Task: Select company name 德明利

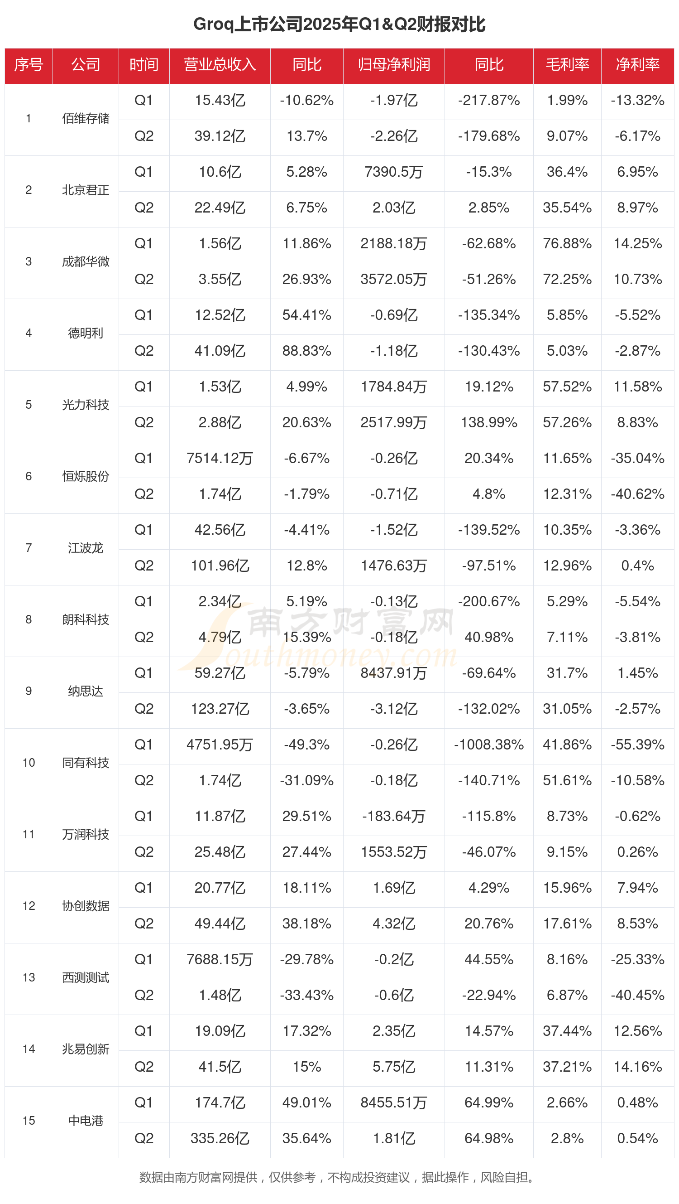Action: (86, 333)
